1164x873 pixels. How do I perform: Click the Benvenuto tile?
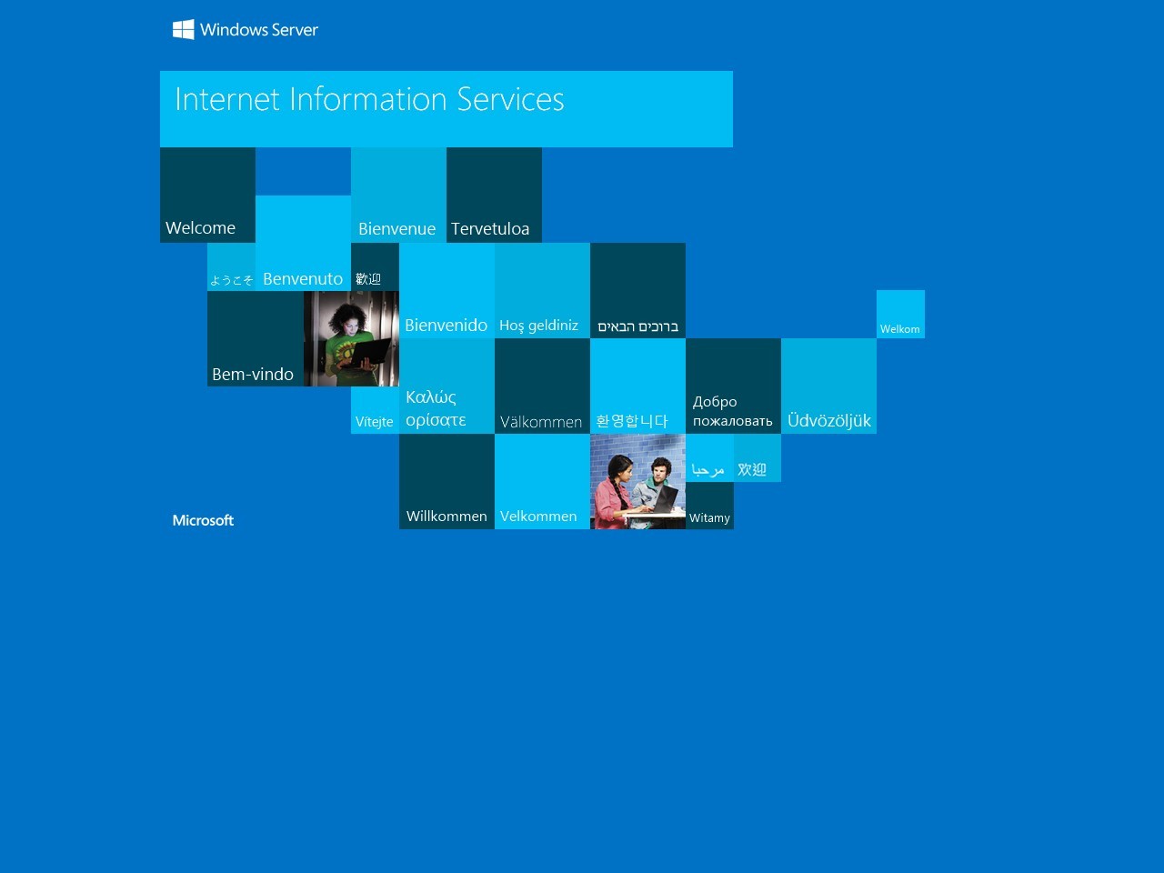(x=303, y=244)
